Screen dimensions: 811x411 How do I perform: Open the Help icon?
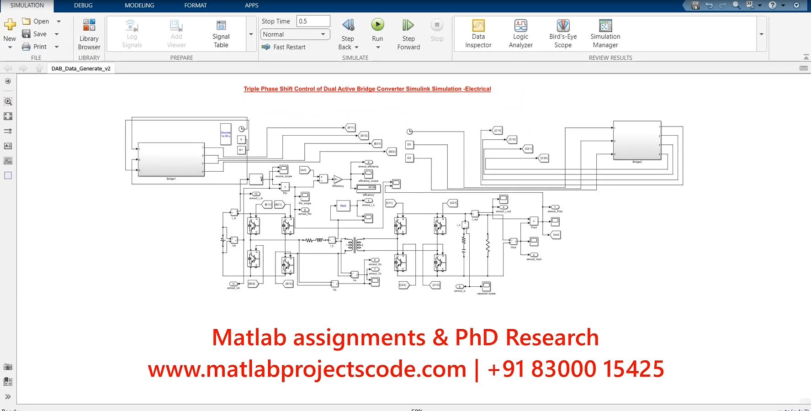[772, 5]
